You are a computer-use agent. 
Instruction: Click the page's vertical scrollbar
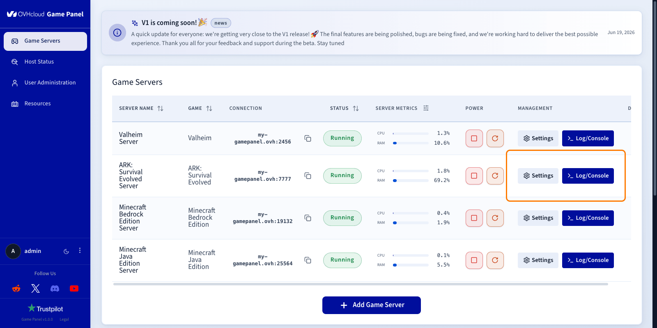[x=655, y=98]
